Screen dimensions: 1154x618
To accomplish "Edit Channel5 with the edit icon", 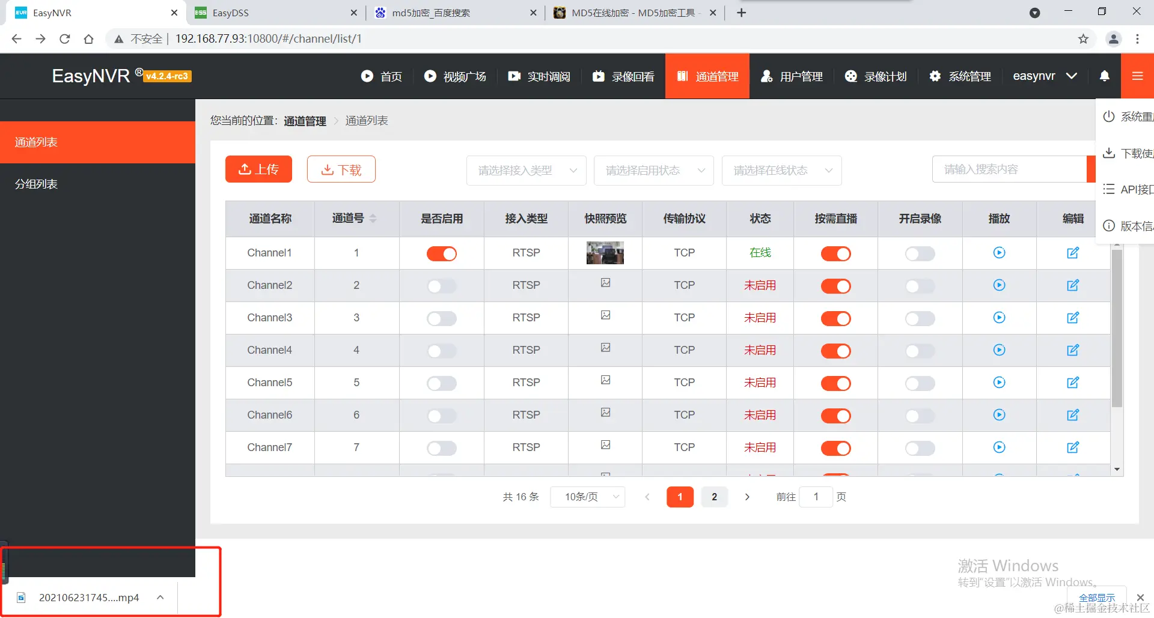I will click(x=1073, y=383).
